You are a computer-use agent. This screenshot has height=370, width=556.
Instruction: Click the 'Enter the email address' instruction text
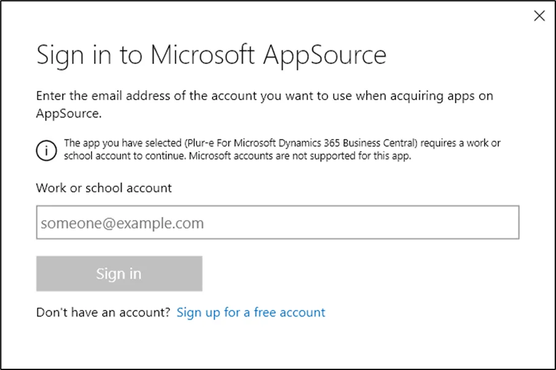265,104
